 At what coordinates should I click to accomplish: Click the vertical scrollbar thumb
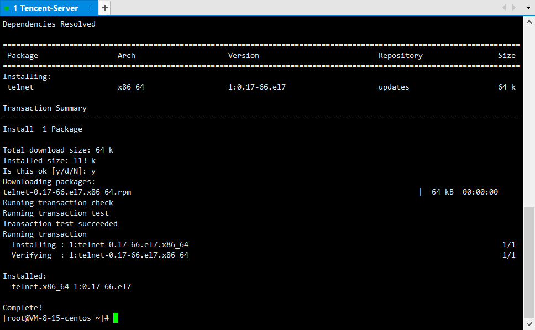click(x=529, y=263)
